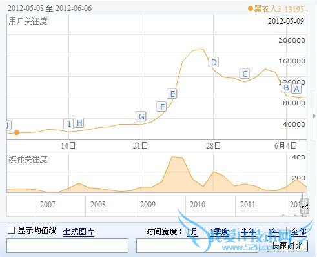Select year 2007 on the overview timeline
317x257 pixels.
48,204
